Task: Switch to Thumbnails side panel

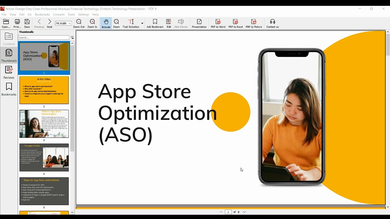Action: coord(9,56)
